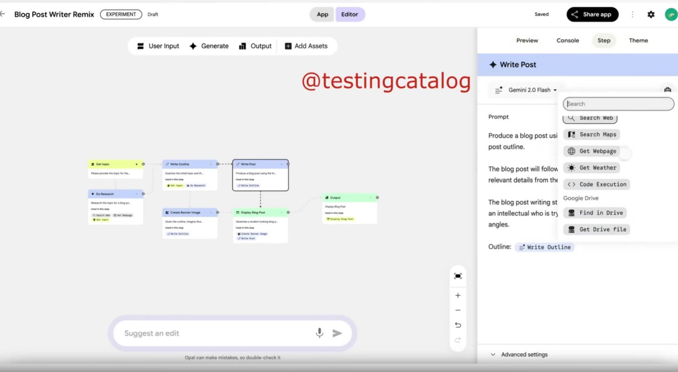Click the output port of the Get topic node
Screen dimensions: 678x372
(143, 164)
